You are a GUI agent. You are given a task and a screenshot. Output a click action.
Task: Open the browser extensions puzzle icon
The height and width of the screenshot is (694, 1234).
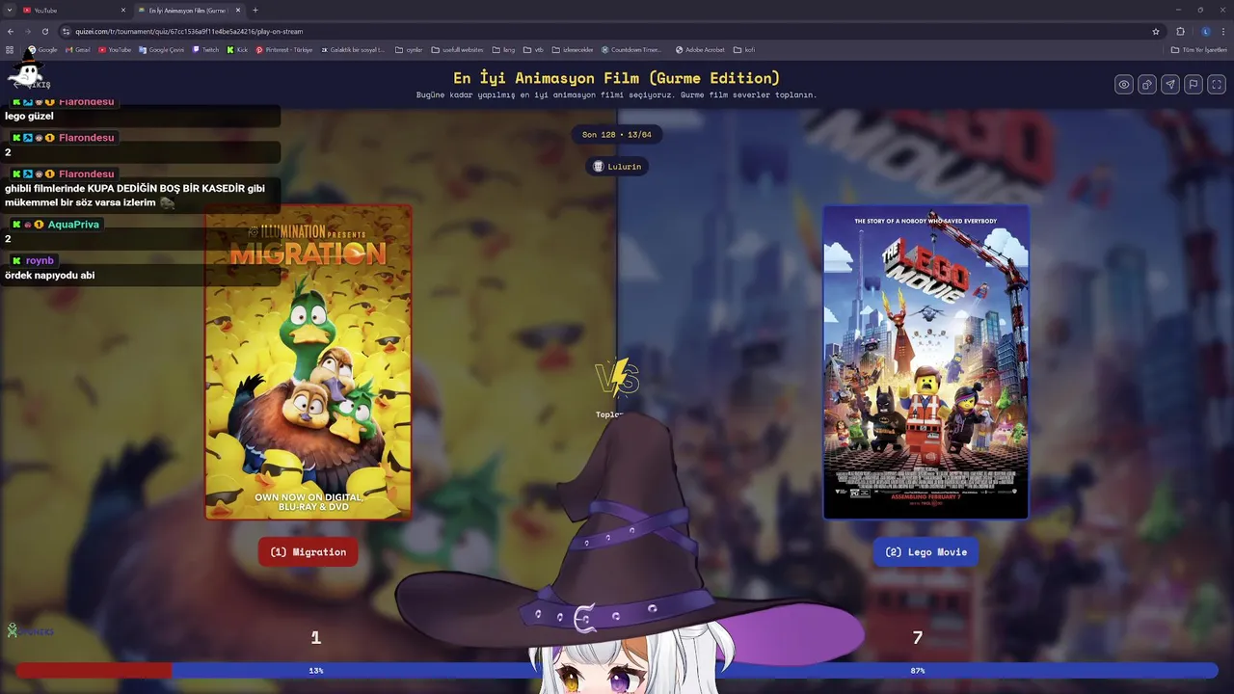tap(1181, 31)
